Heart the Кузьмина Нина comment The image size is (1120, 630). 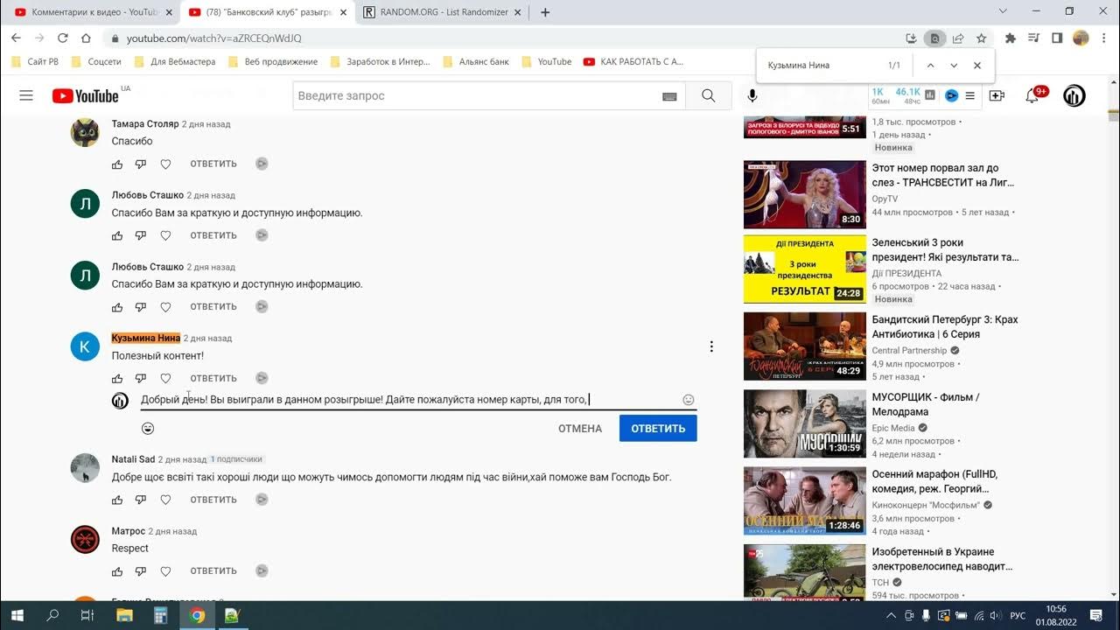click(x=165, y=378)
